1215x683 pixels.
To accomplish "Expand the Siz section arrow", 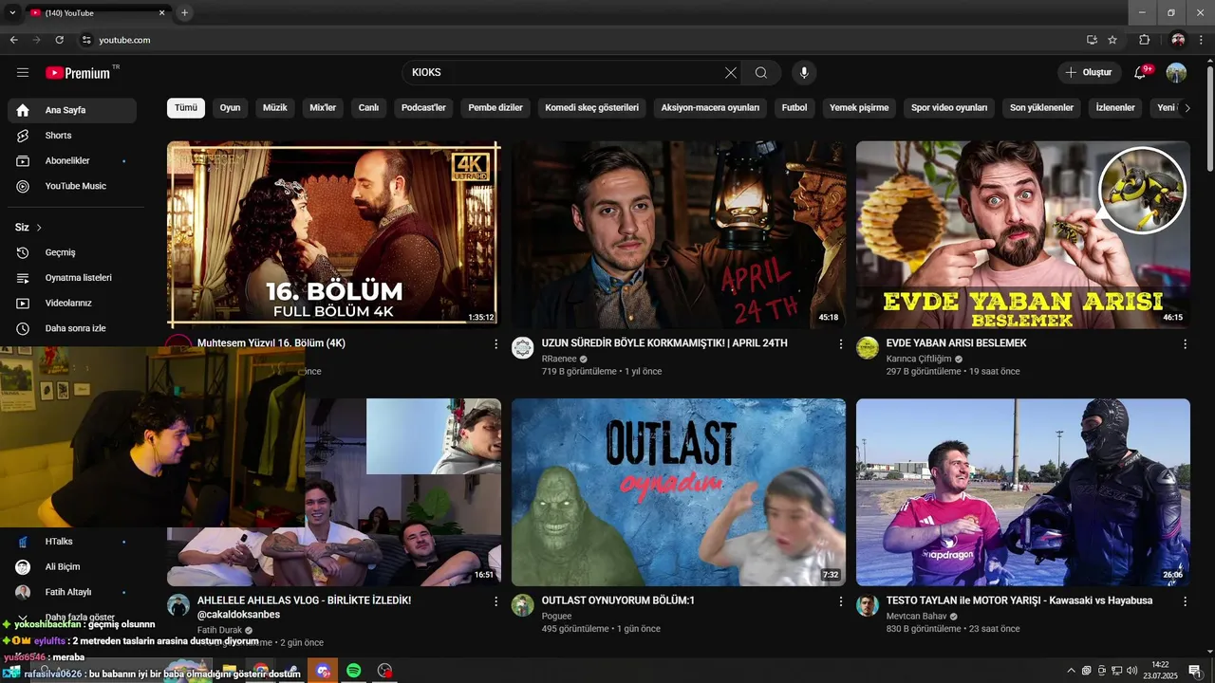I will (x=39, y=228).
